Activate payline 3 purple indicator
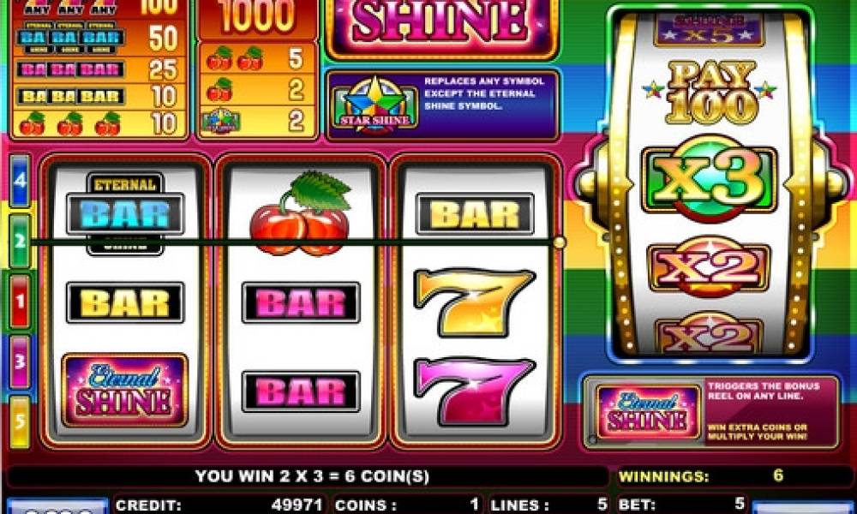The width and height of the screenshot is (857, 514). coord(21,361)
